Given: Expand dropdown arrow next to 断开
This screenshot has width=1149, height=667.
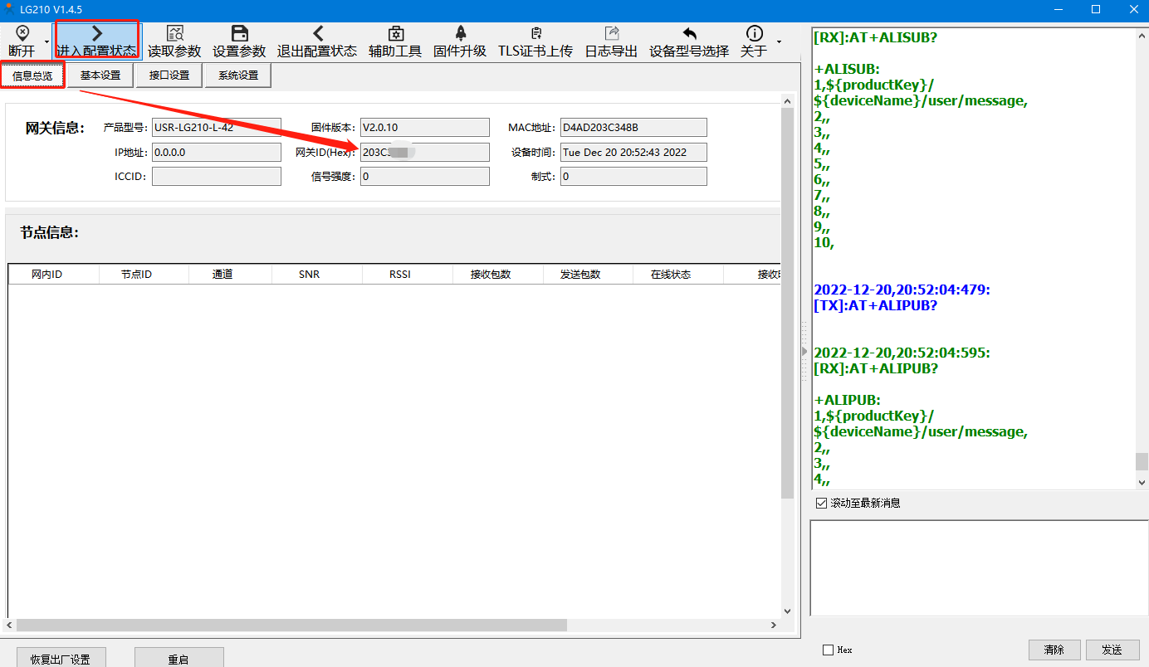Looking at the screenshot, I should (x=46, y=41).
